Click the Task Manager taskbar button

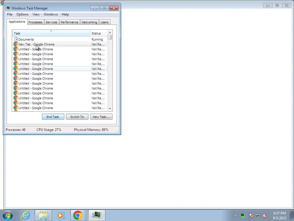point(97,215)
